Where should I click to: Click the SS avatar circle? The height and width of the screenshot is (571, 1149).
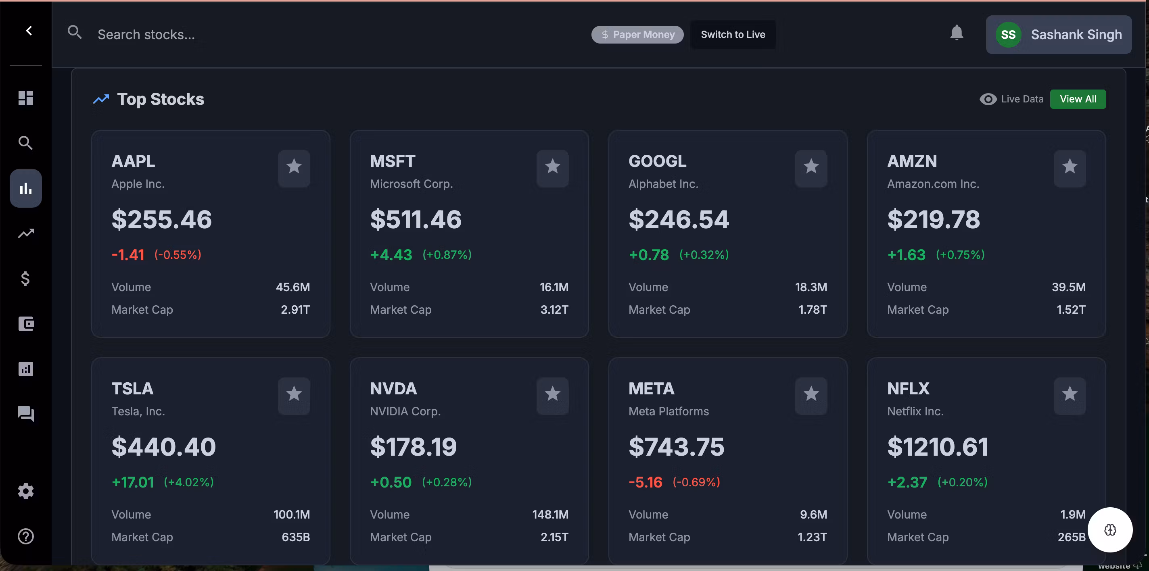pos(1009,35)
